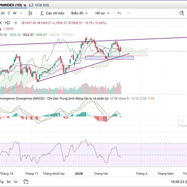Open the fx indicators icon
The width and height of the screenshot is (187, 187).
[41, 13]
